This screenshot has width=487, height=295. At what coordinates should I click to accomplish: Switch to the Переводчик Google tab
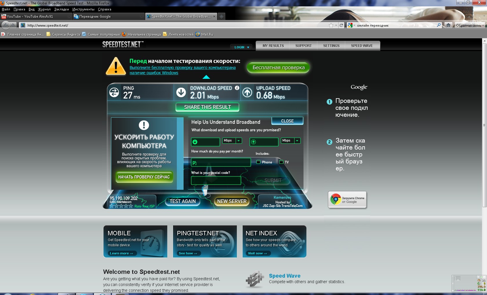pos(108,17)
